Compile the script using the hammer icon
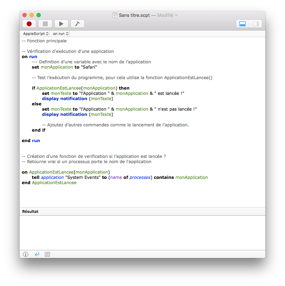This screenshot has width=285, height=286. coord(77,24)
